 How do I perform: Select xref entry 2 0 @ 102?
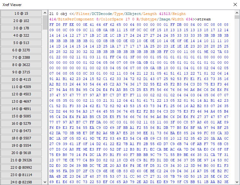[x=21, y=21]
